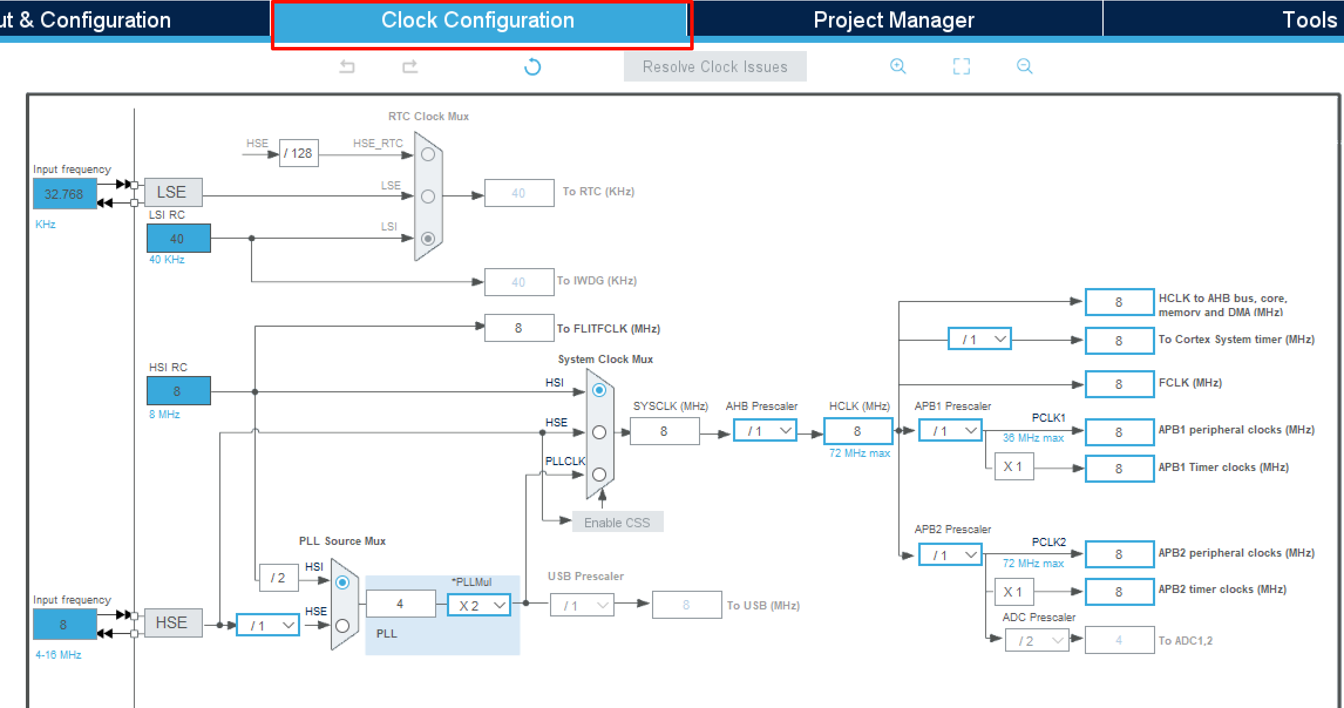Select HSE in System Clock Mux
This screenshot has height=708, width=1344.
599,432
